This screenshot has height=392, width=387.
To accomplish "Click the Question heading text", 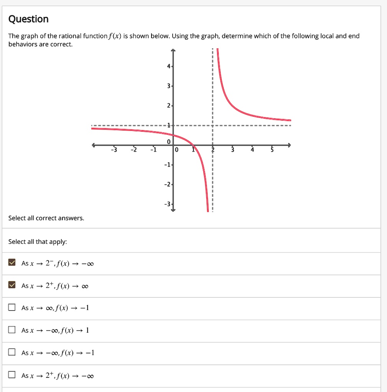I will coord(28,19).
